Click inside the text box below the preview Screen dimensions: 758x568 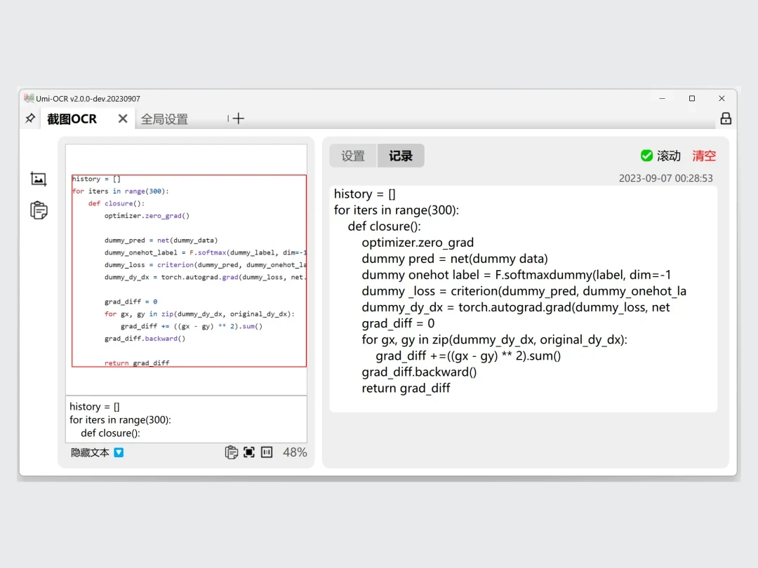[x=186, y=419]
